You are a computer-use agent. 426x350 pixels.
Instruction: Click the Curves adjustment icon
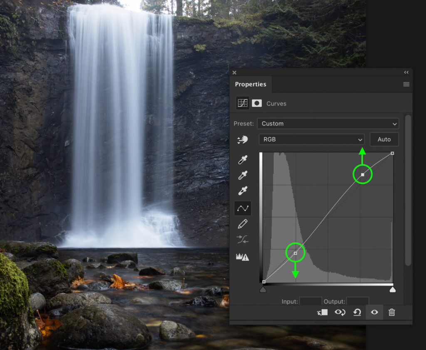pos(243,103)
